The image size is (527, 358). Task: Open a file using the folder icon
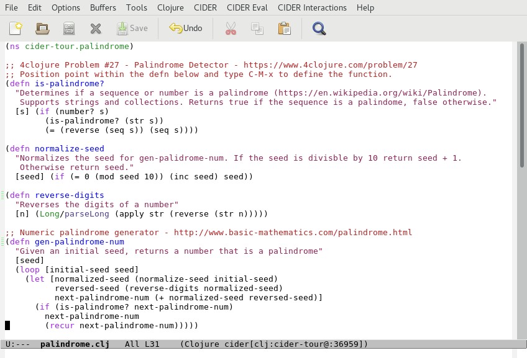(x=42, y=28)
